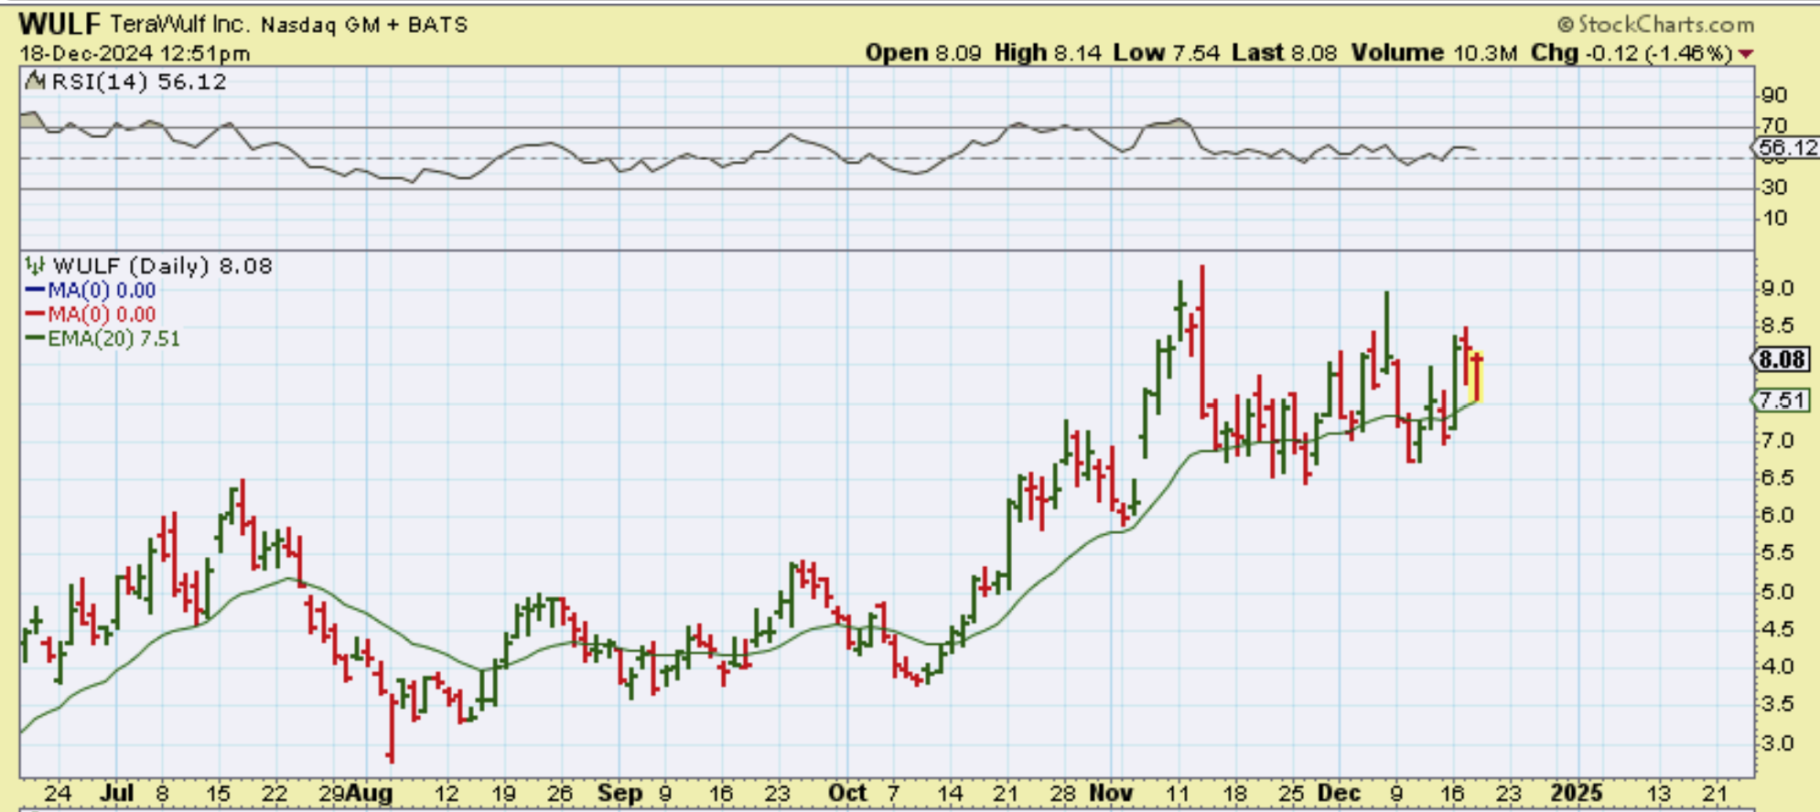Click the RSI axis label 90
Image resolution: width=1820 pixels, height=812 pixels.
click(x=1773, y=95)
